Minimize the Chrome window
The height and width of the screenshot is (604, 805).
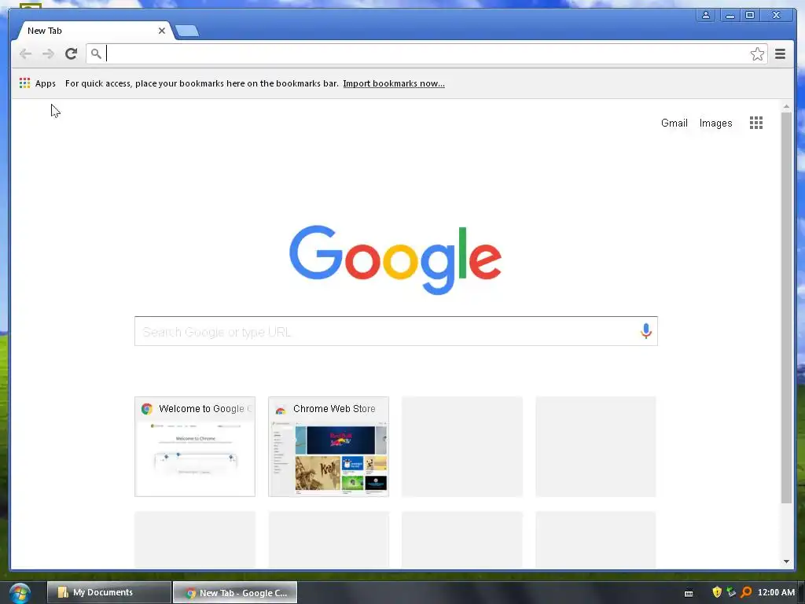tap(730, 15)
